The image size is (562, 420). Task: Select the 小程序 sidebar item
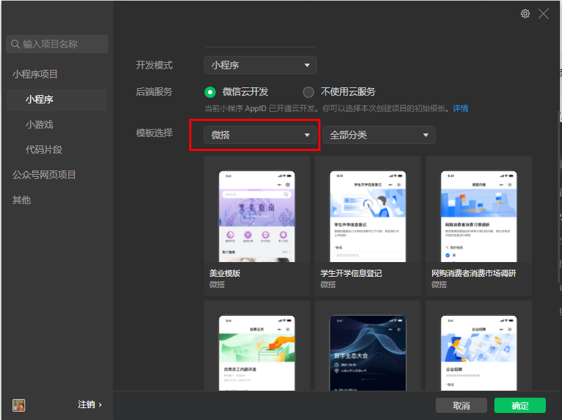57,99
